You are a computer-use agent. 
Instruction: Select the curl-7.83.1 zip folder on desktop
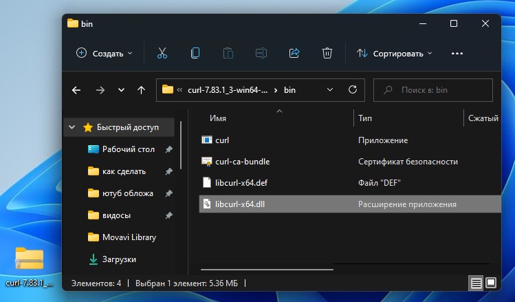coord(30,267)
